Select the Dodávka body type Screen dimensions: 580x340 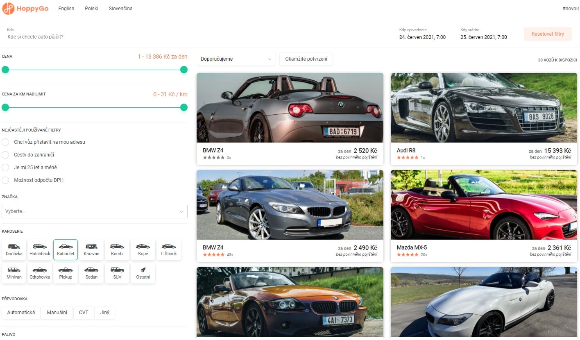tap(14, 249)
